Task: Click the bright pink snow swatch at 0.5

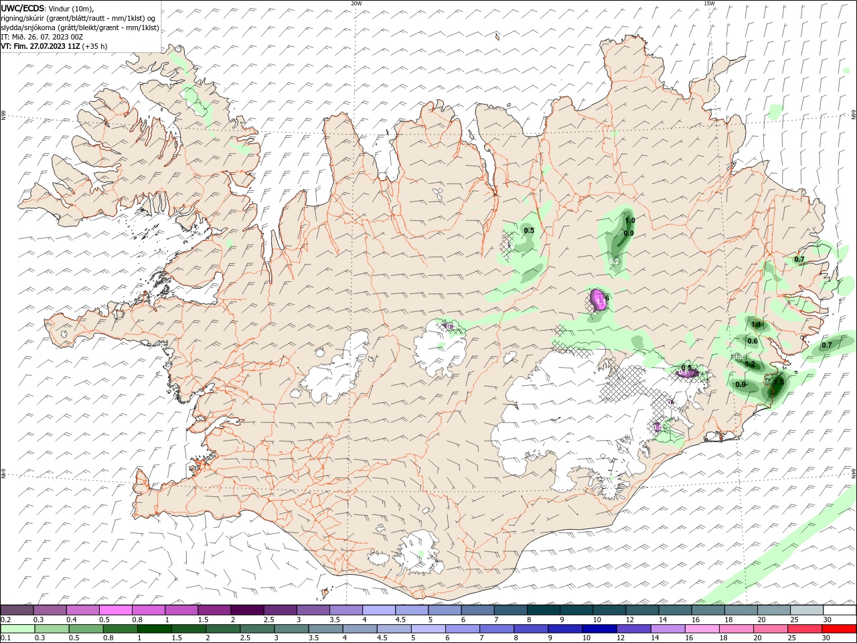Action: coord(116,610)
